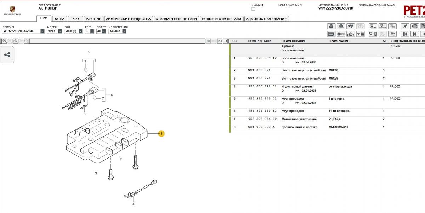This screenshot has width=425, height=213.
Task: Toggle the Наличие checkbox
Action: tap(253, 9)
